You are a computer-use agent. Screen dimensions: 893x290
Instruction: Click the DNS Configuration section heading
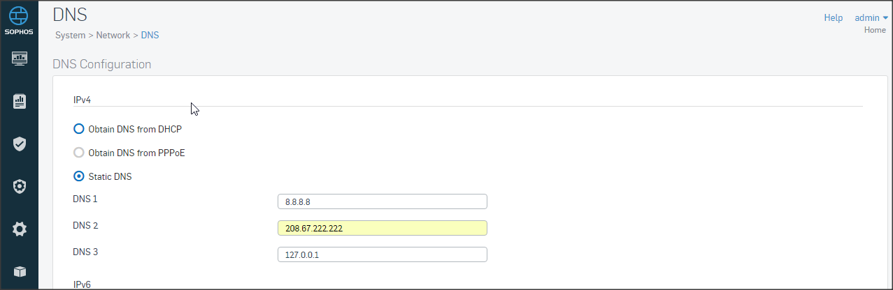pyautogui.click(x=102, y=64)
